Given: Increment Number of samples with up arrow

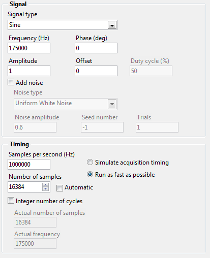Looking at the screenshot, I should pyautogui.click(x=45, y=185).
